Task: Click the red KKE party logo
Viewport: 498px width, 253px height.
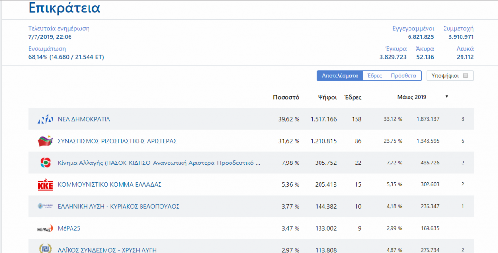Action: coord(45,185)
